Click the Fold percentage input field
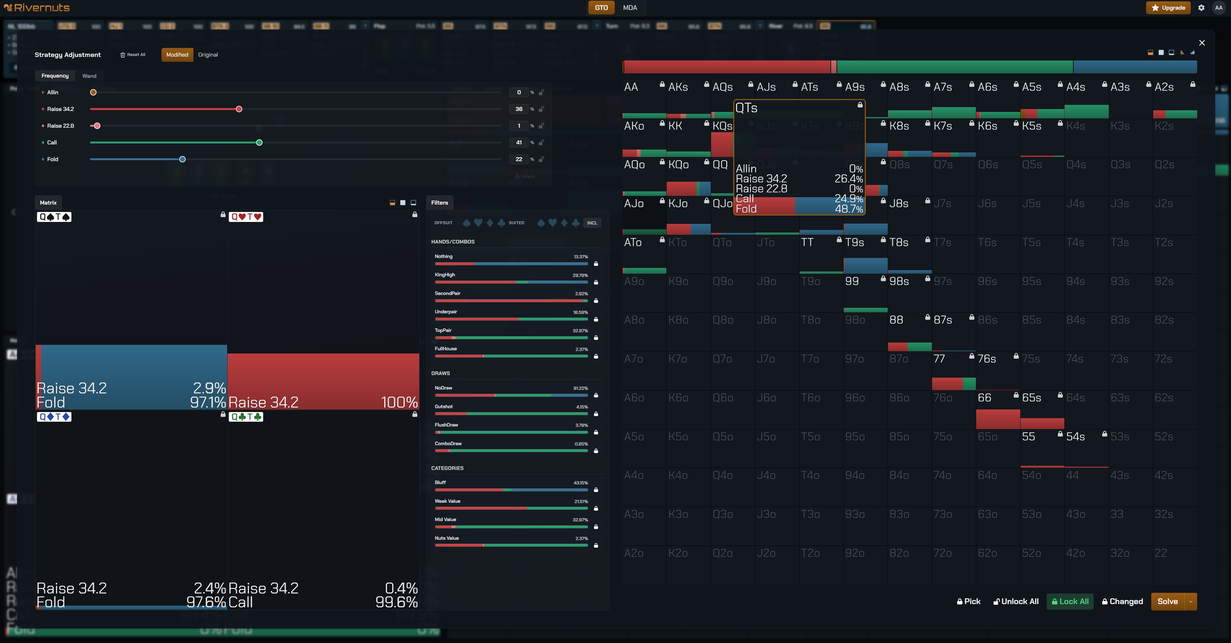1231x643 pixels. (518, 159)
